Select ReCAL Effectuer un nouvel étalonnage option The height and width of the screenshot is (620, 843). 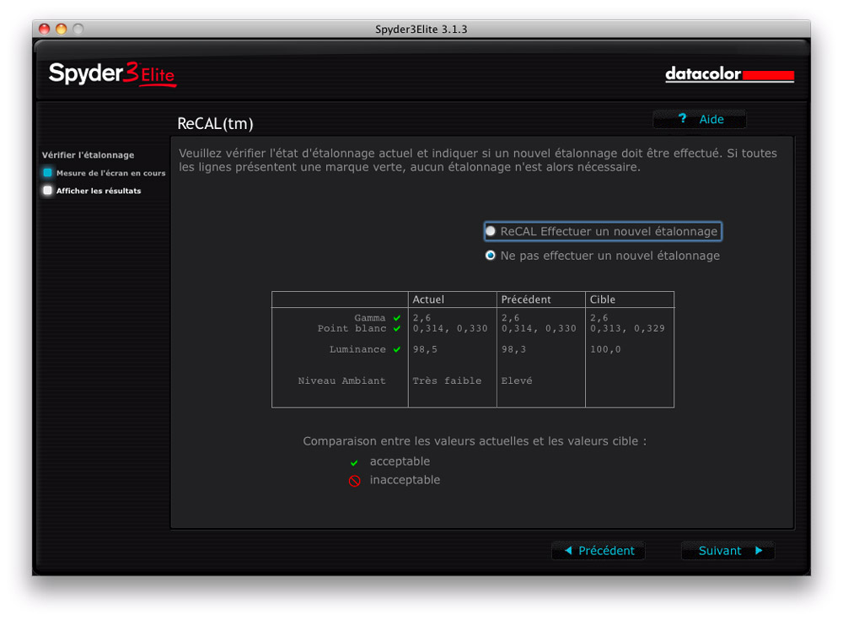603,231
